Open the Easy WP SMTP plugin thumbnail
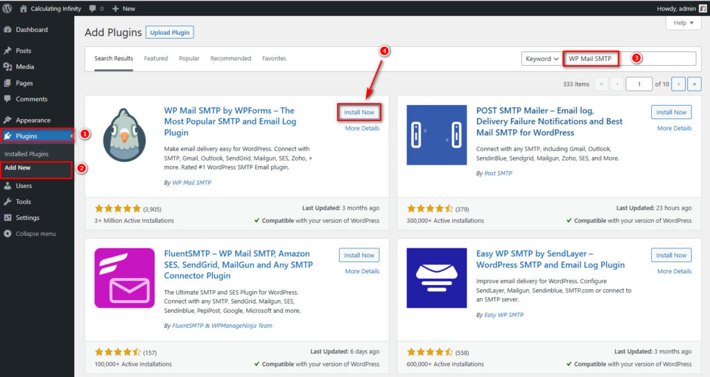Image resolution: width=710 pixels, height=377 pixels. point(437,278)
